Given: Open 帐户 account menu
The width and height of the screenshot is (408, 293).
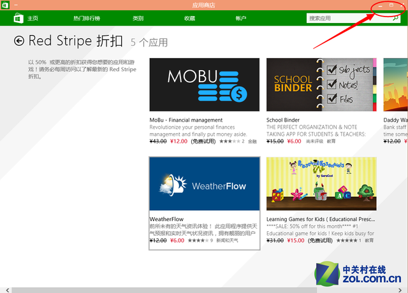Looking at the screenshot, I should 241,18.
